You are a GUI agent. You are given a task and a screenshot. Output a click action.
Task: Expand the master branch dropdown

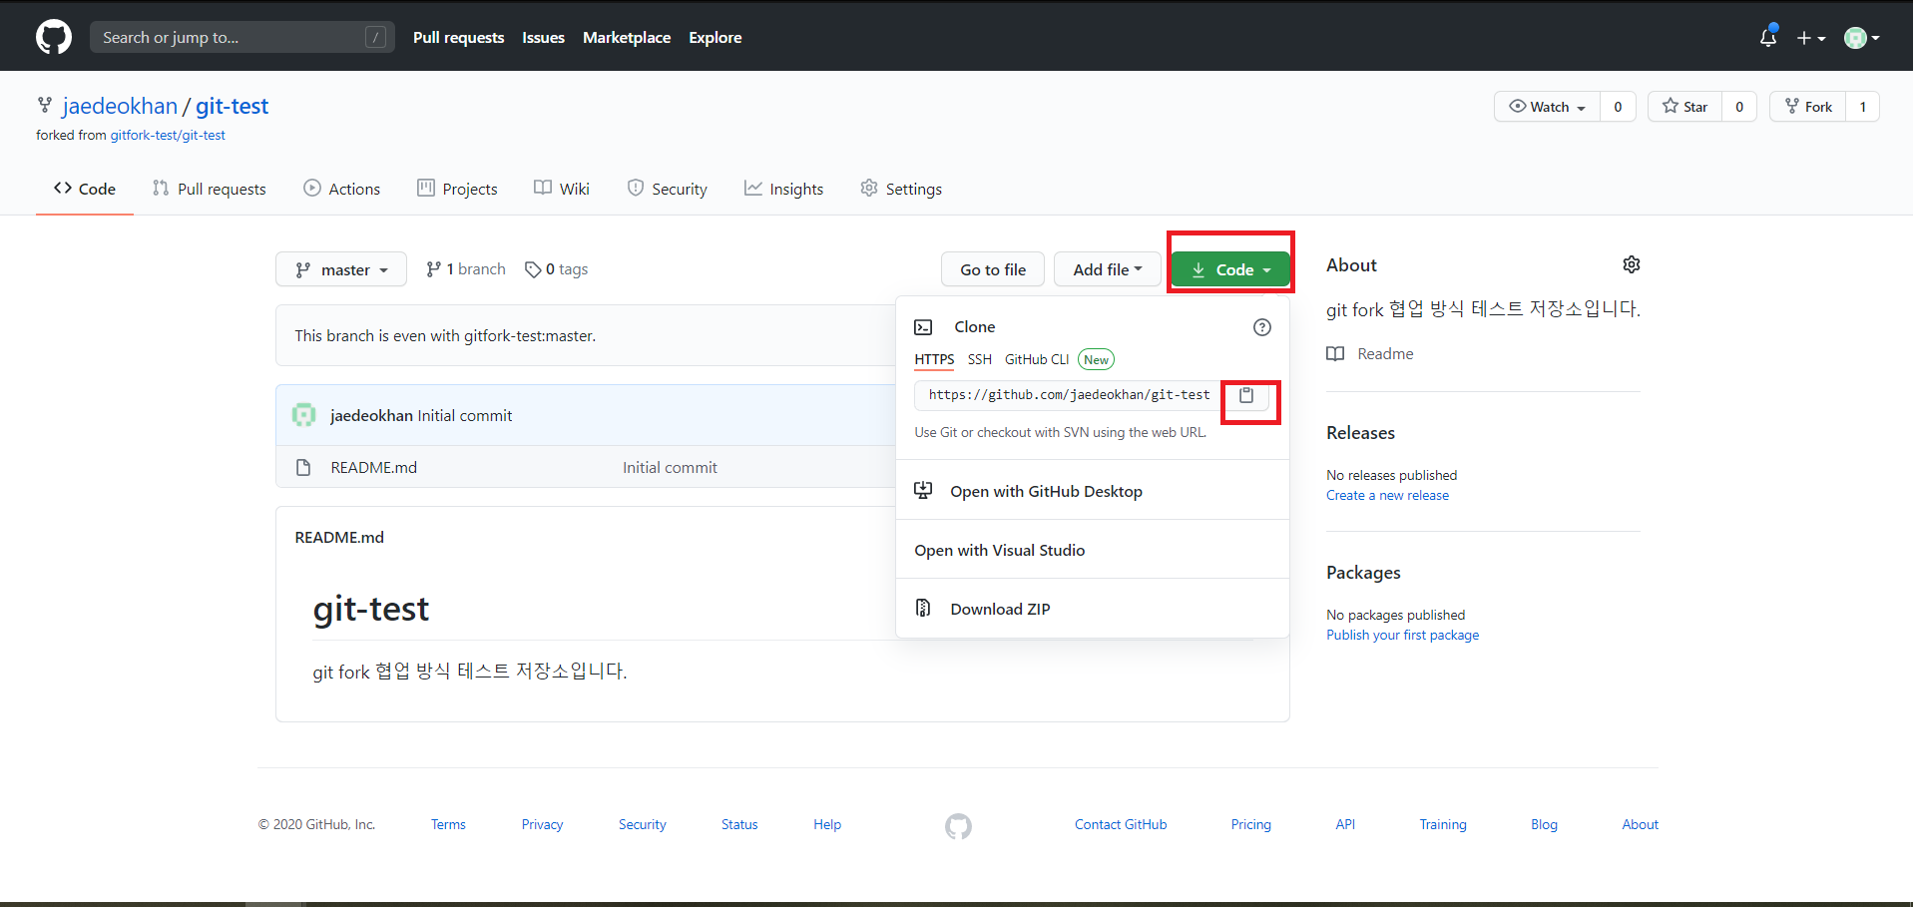tap(341, 269)
